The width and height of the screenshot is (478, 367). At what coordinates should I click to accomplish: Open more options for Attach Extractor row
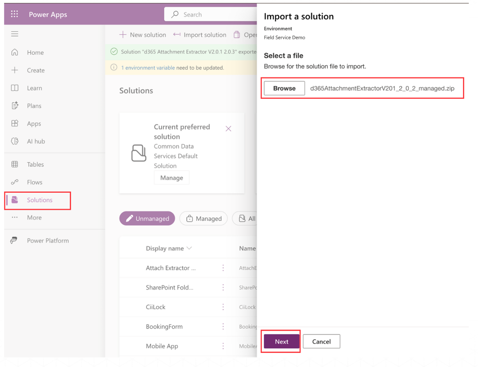pos(223,268)
